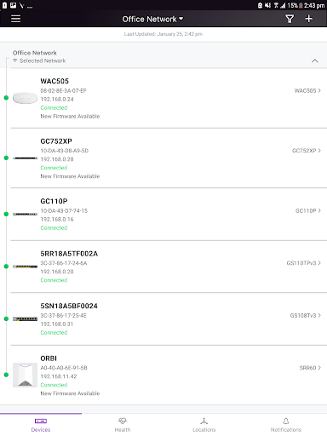Open the Office Network dropdown in header
This screenshot has width=327, height=436.
point(152,19)
